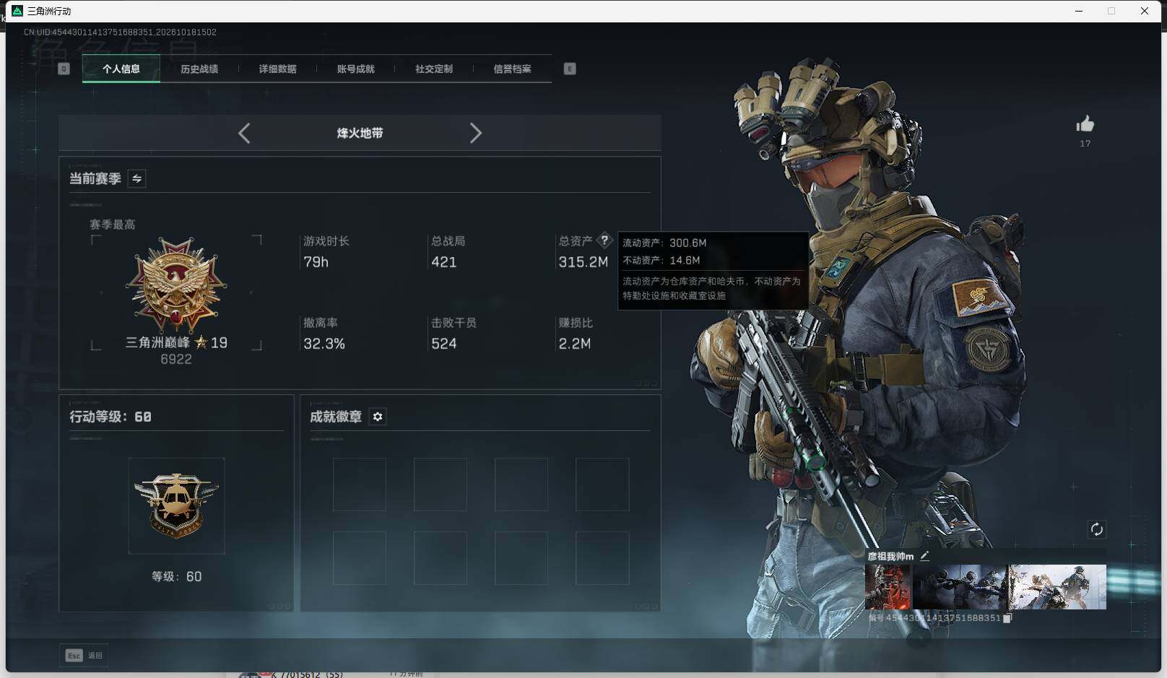
Task: Click the Q key hint icon
Action: pos(64,69)
